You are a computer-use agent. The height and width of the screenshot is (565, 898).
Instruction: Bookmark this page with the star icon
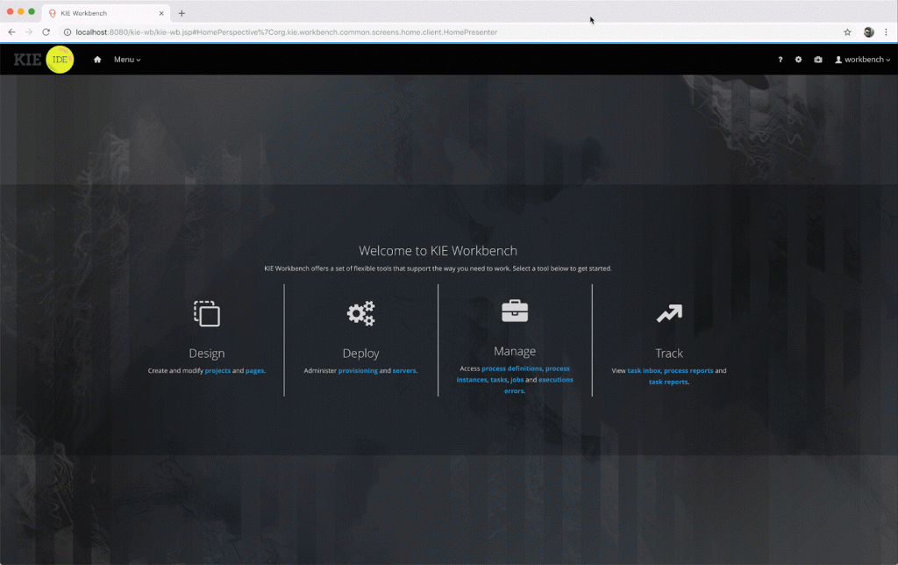pos(848,32)
